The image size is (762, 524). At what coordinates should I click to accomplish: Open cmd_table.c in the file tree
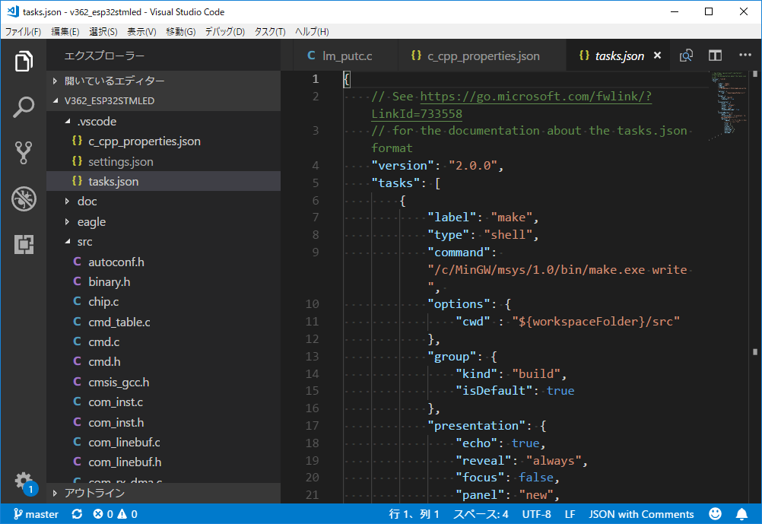(x=119, y=322)
